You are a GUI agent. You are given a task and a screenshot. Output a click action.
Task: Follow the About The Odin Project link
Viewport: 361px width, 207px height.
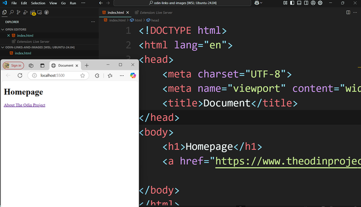tap(25, 105)
